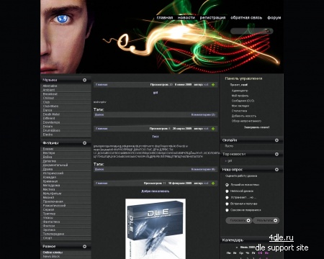Click the search magnifier icon in header
324x259 pixels.
(268, 31)
